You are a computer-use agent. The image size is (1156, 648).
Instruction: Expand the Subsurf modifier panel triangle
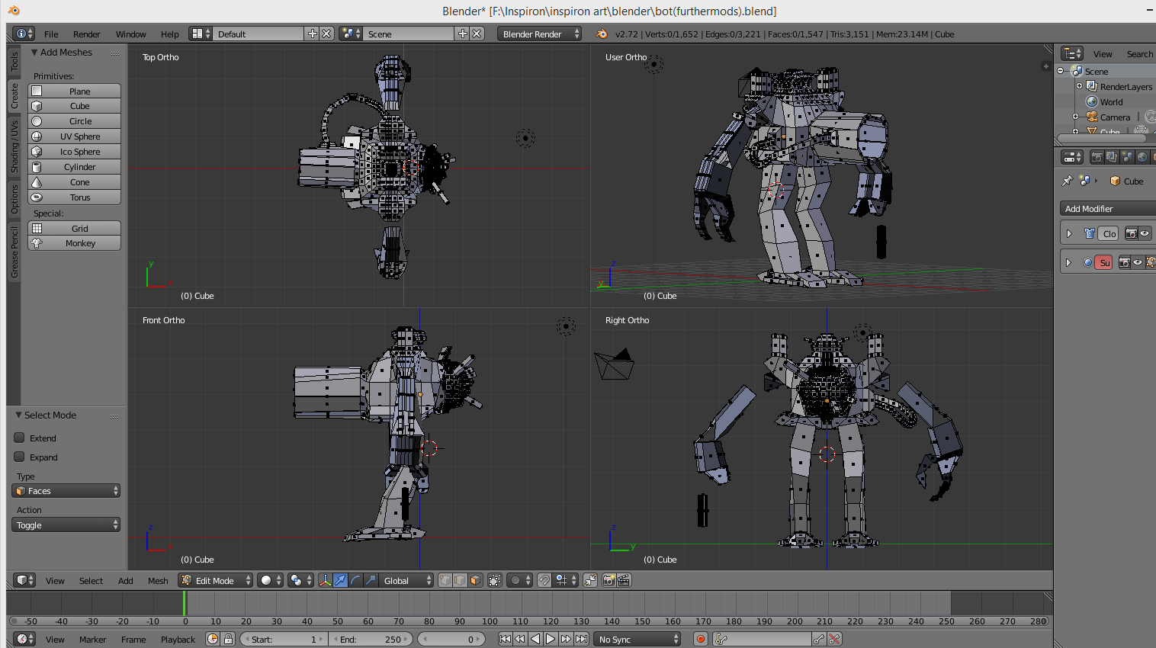coord(1068,263)
